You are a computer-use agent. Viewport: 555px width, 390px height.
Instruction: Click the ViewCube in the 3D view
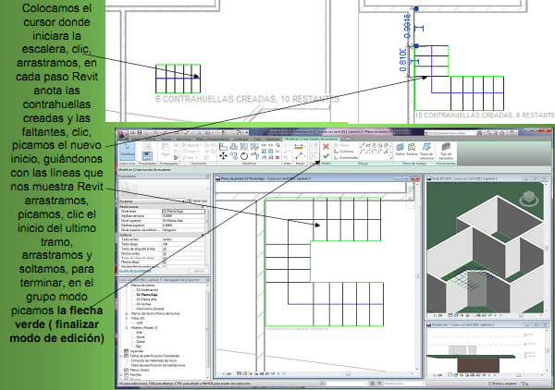tap(531, 196)
